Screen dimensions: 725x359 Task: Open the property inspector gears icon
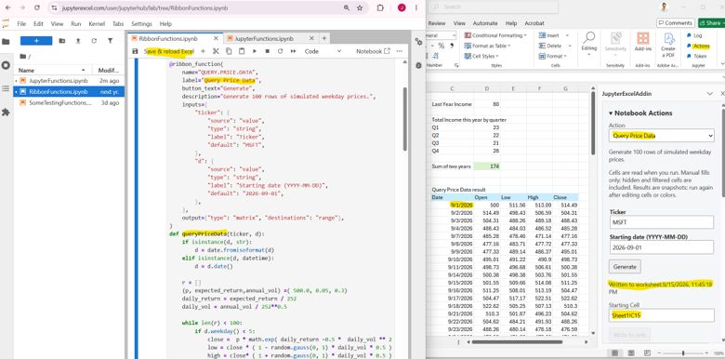pyautogui.click(x=418, y=42)
